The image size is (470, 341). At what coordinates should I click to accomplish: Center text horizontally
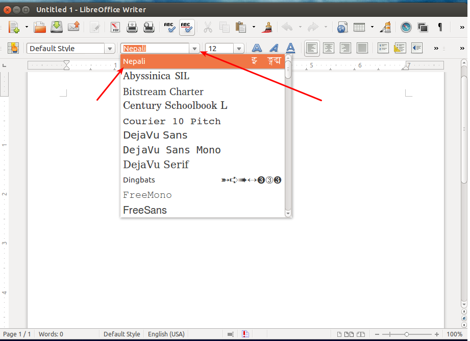pos(329,48)
